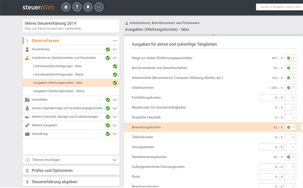Click the Weitere Ausgaben coins icon
This screenshot has width=303, height=188.
[x=27, y=125]
